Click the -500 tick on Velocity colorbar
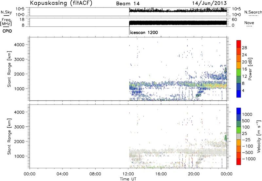This screenshot has height=181, width=262. tap(248, 152)
